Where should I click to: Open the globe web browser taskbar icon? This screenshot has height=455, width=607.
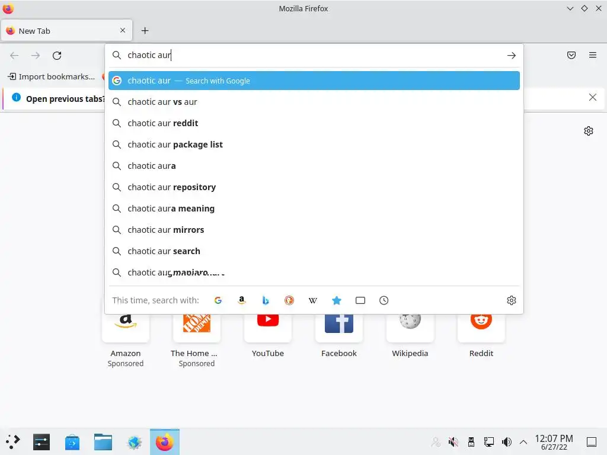(x=135, y=442)
